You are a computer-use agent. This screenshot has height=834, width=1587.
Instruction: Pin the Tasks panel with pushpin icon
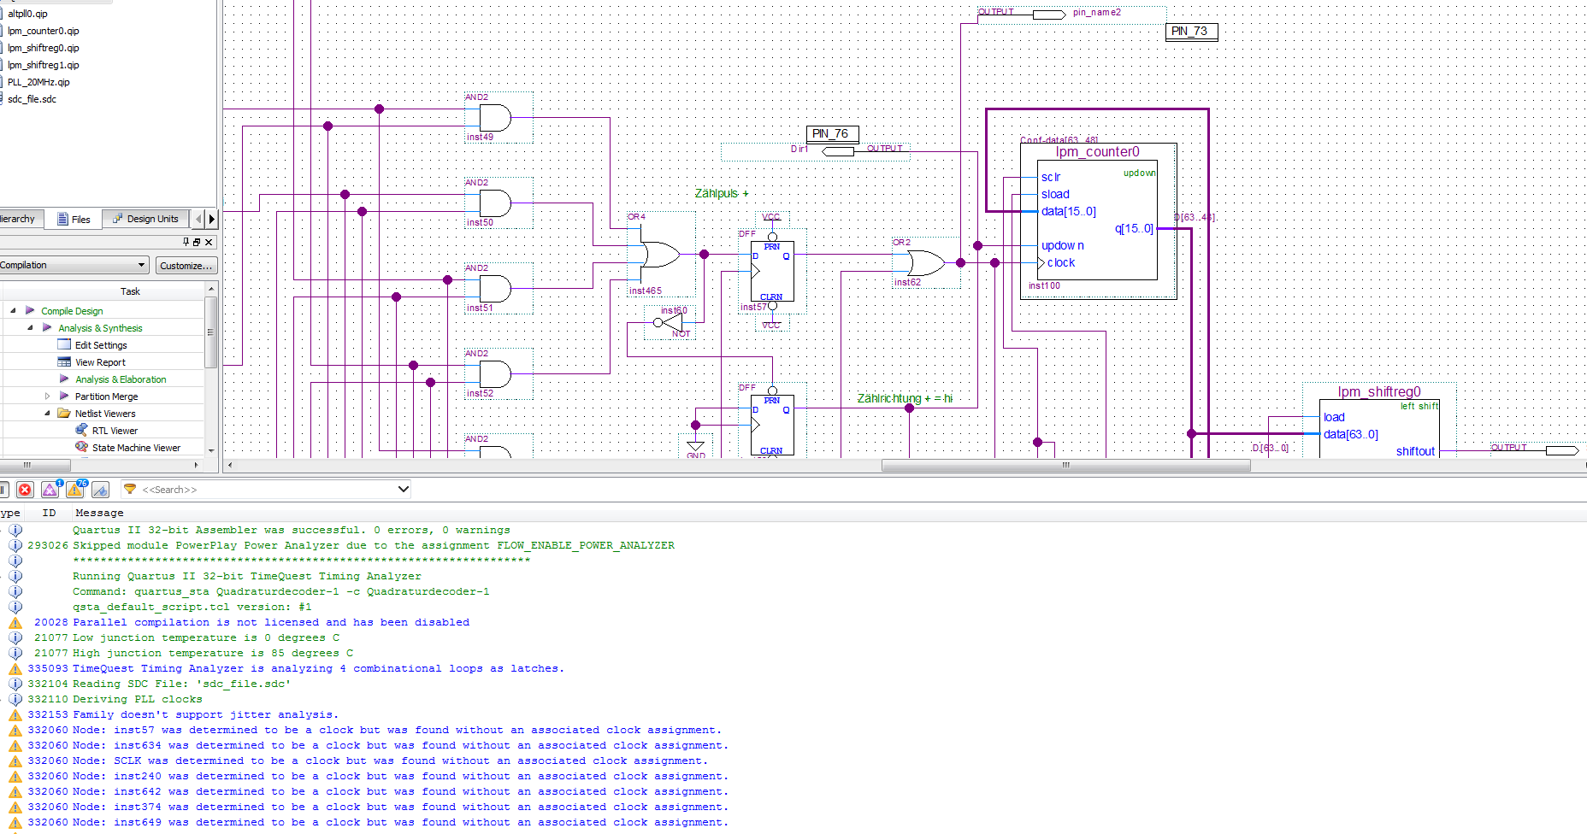point(186,243)
